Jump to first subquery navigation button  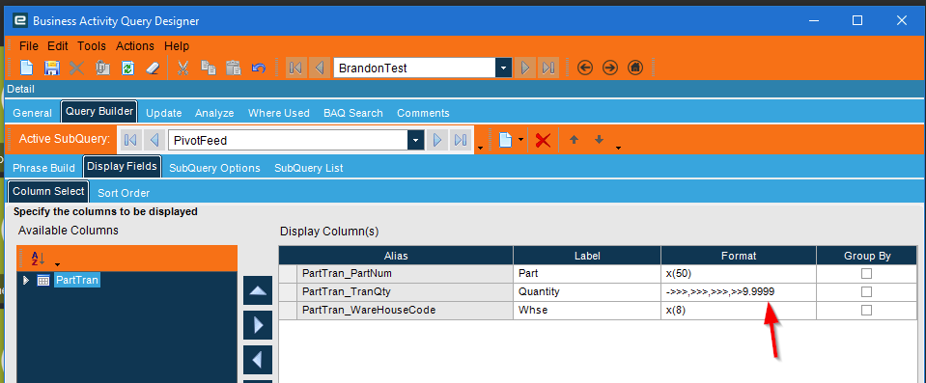pos(130,140)
